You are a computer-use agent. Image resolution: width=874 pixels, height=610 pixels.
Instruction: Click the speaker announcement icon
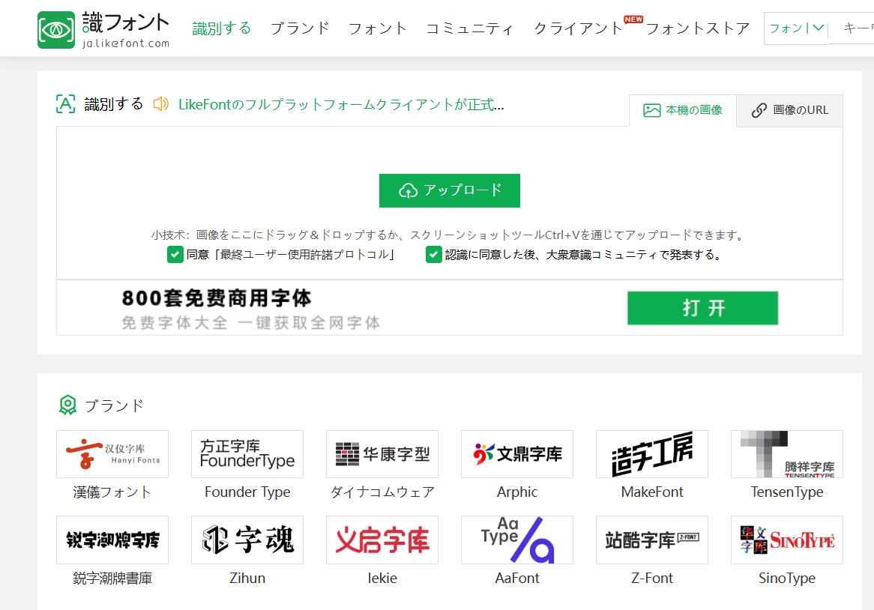click(161, 104)
